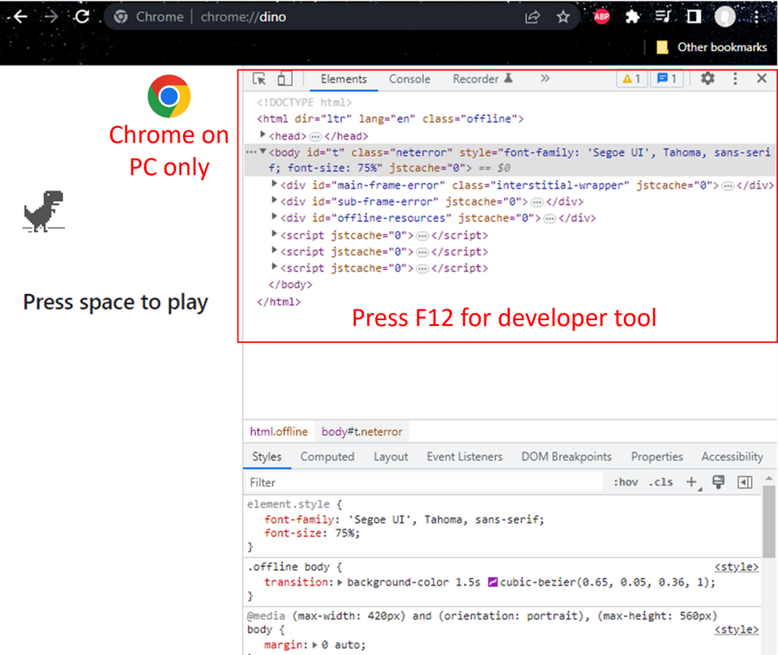Open the Computed styles tab
The height and width of the screenshot is (655, 778).
coord(327,456)
